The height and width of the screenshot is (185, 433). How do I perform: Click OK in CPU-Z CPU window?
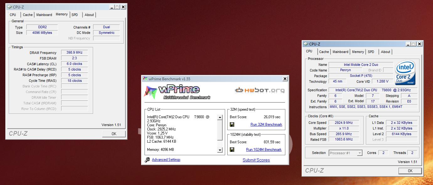tap(410, 171)
